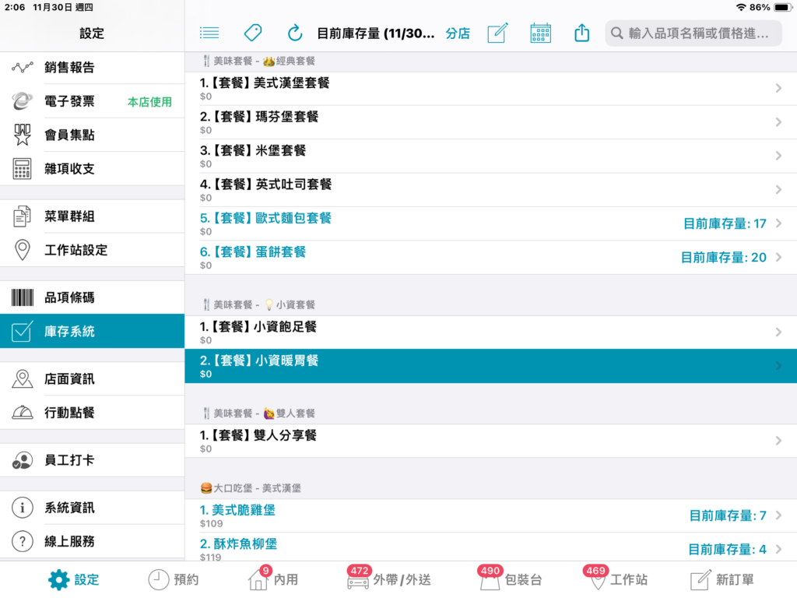
Task: Expand chevron for 蛋餅套餐 row
Action: [778, 257]
